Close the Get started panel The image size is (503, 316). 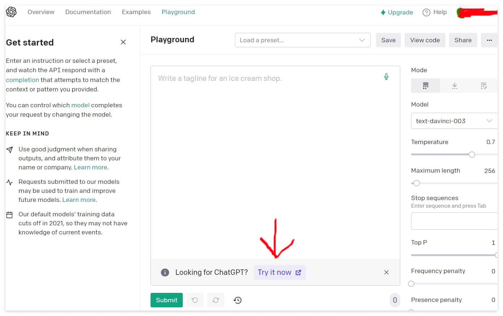(x=123, y=42)
